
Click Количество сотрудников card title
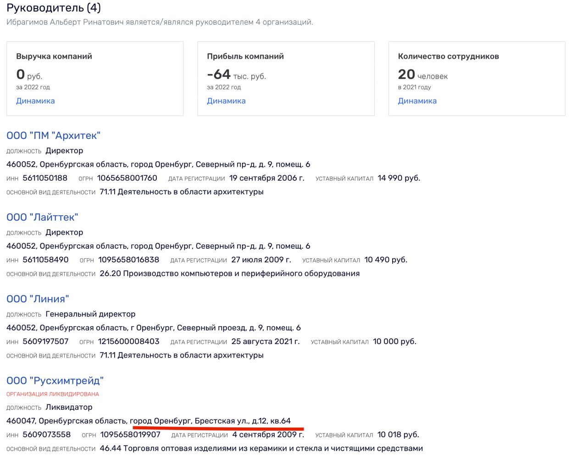point(449,56)
